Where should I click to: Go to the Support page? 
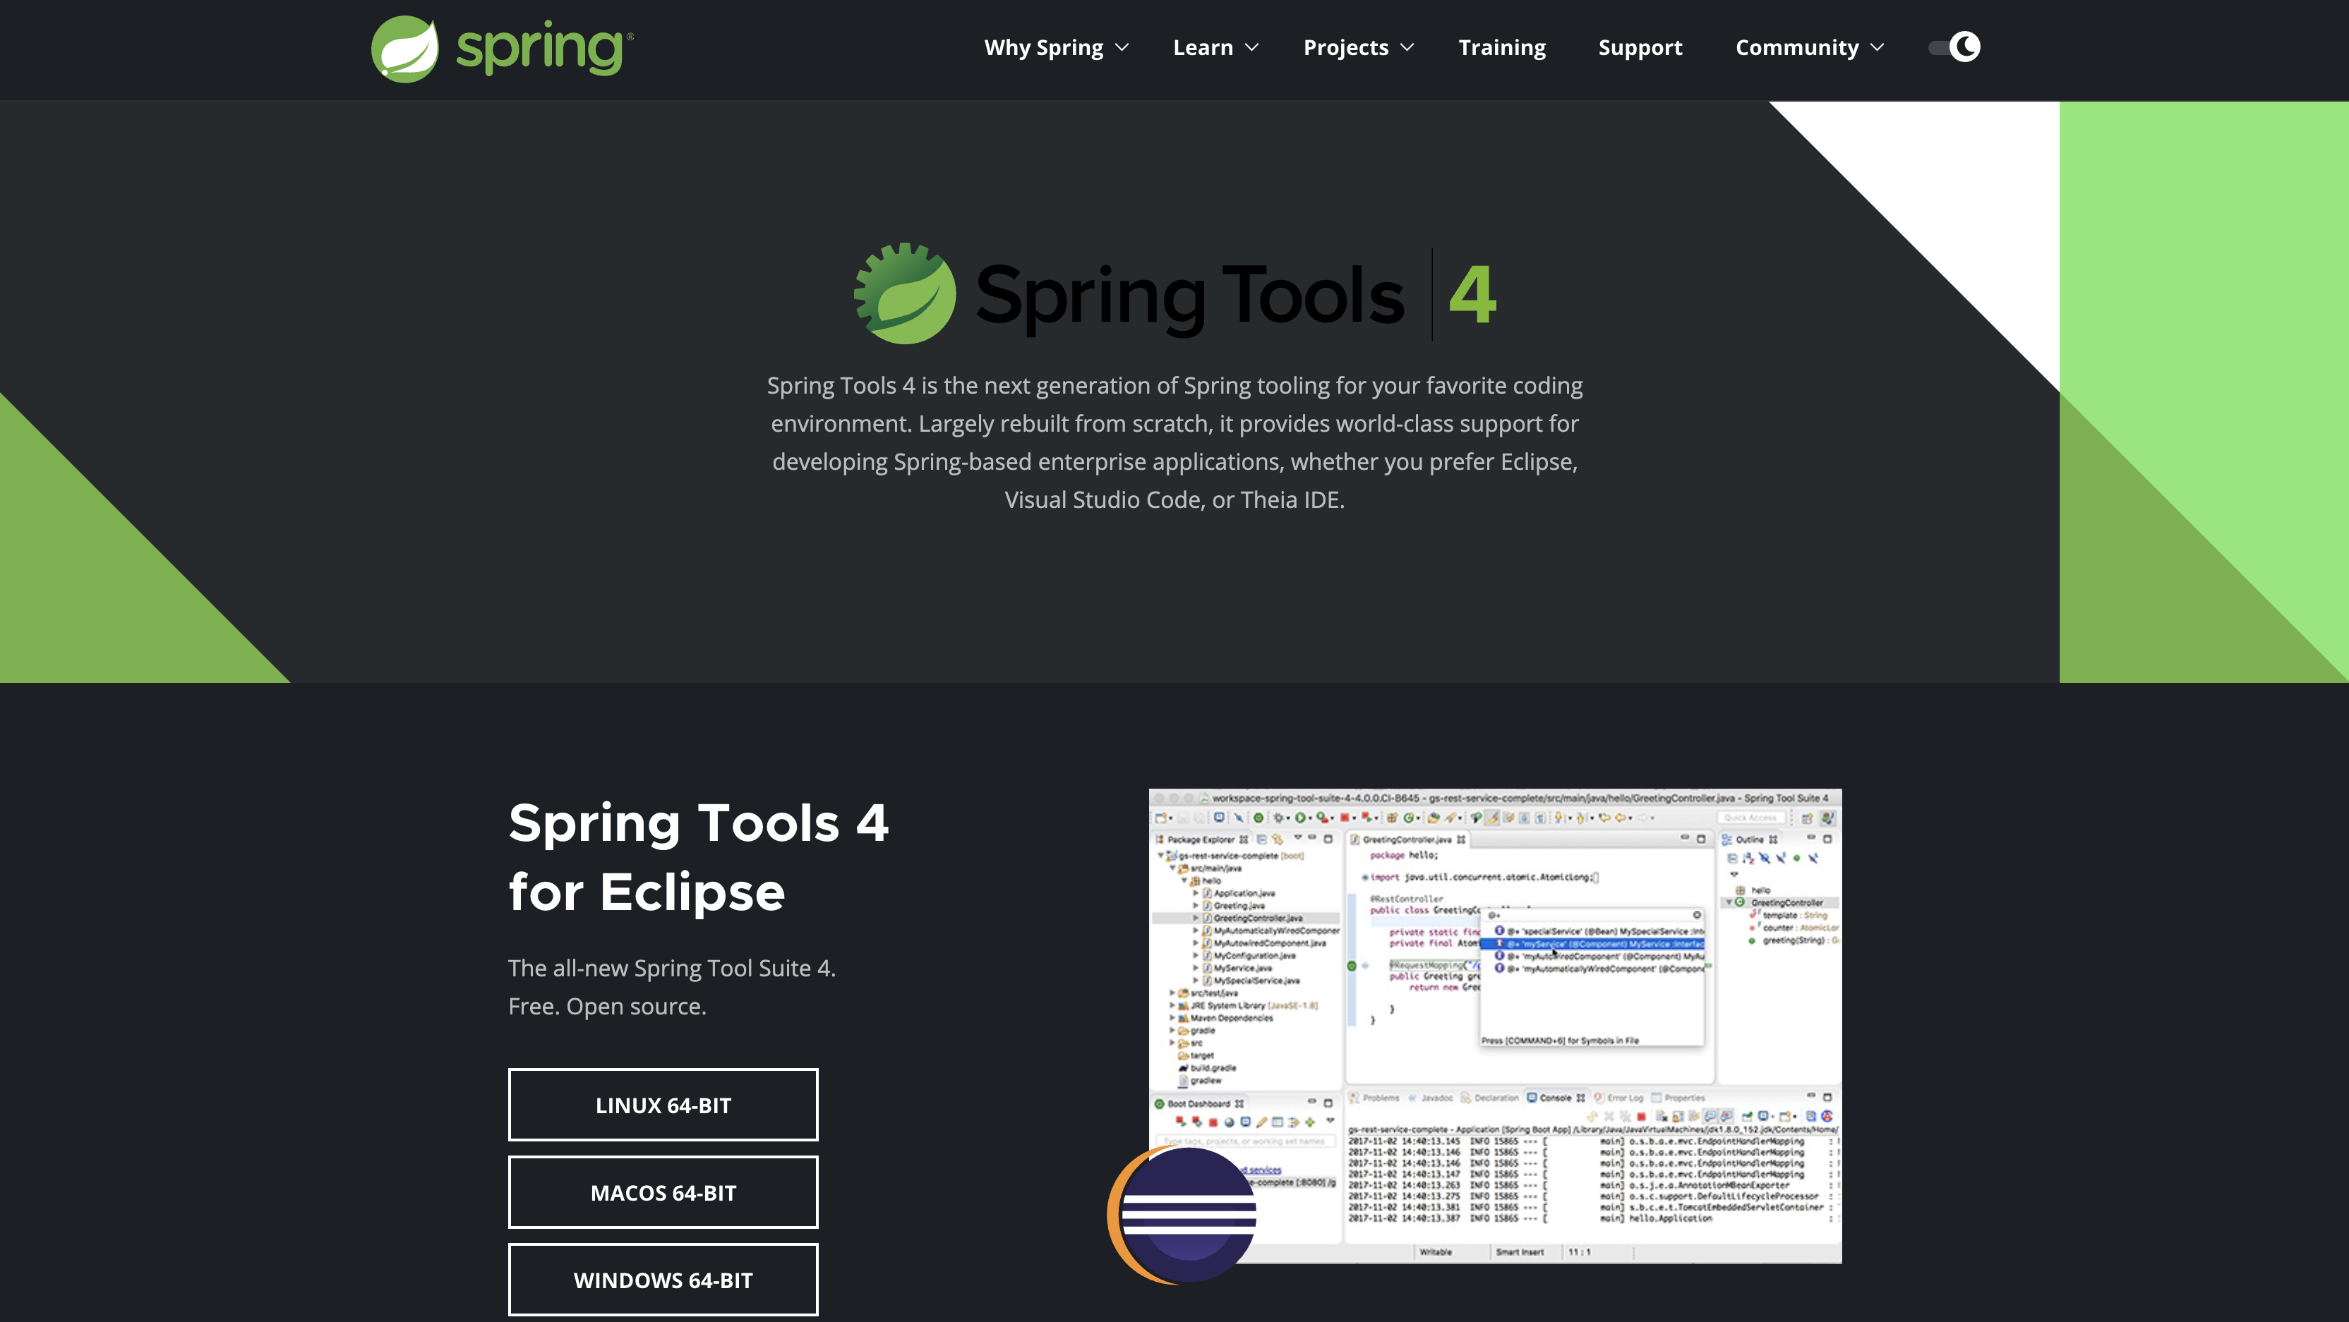point(1640,47)
